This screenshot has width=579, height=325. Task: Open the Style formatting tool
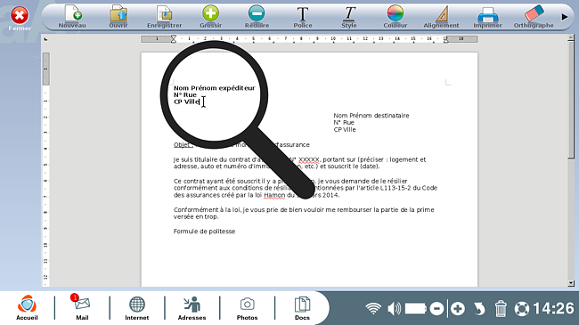(x=349, y=17)
